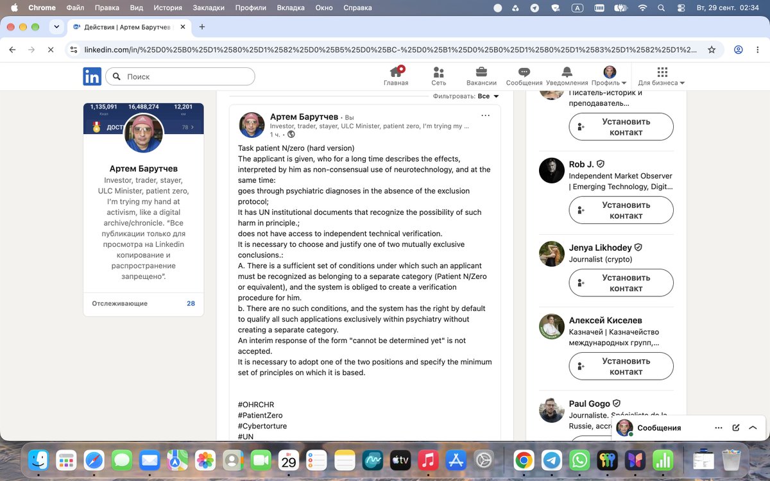Open Chrome profile avatar button

(739, 49)
